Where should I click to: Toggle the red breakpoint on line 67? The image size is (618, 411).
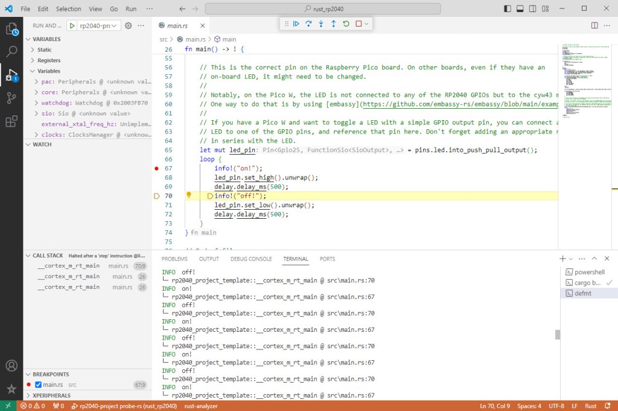[156, 168]
